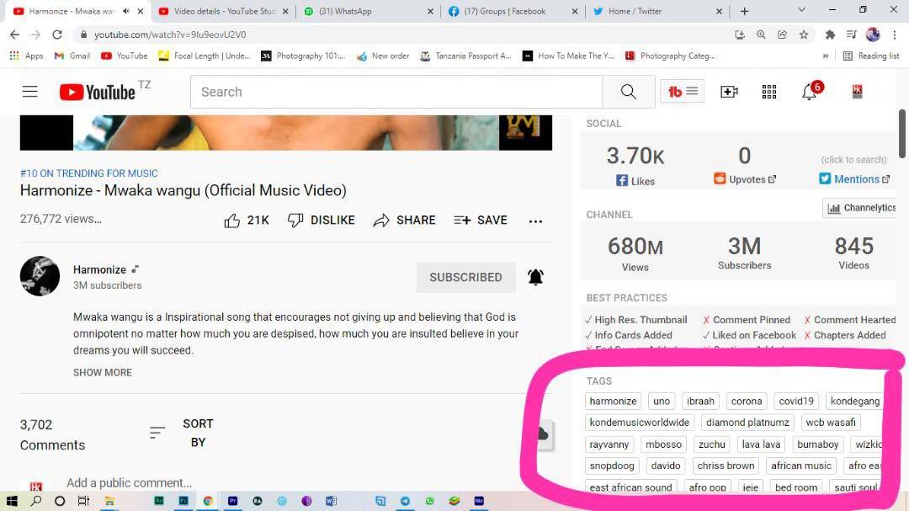Focus the YouTube search box
This screenshot has width=909, height=511.
pyautogui.click(x=396, y=92)
